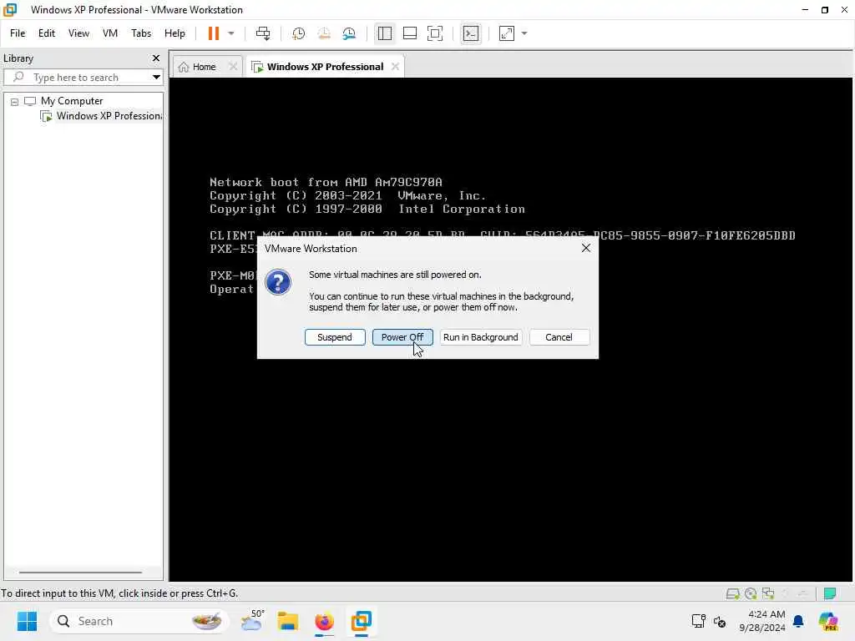Open the library search filter dropdown arrow
The width and height of the screenshot is (855, 641).
pyautogui.click(x=156, y=77)
